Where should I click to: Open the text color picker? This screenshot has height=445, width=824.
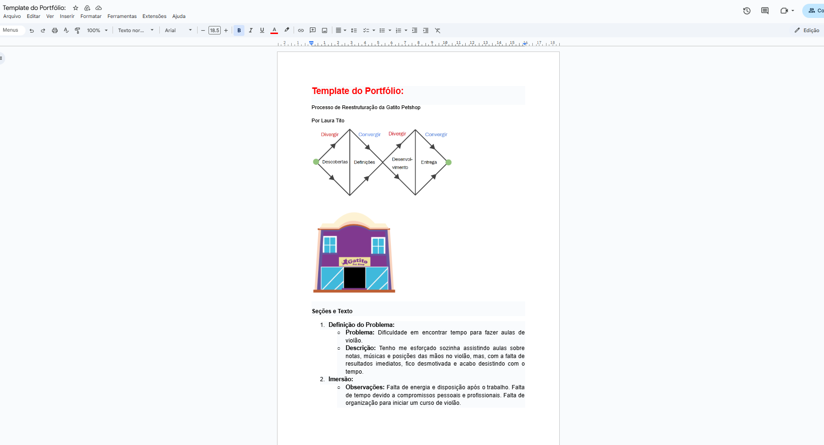tap(274, 30)
